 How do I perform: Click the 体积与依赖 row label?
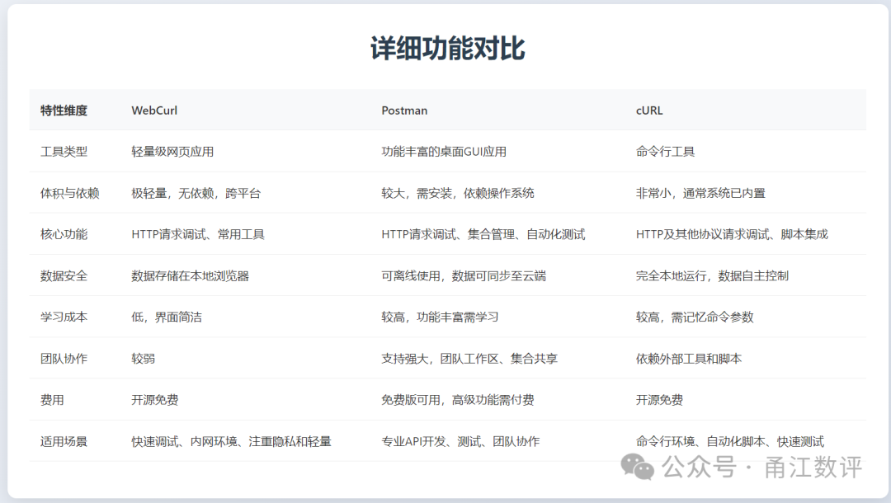click(x=70, y=193)
